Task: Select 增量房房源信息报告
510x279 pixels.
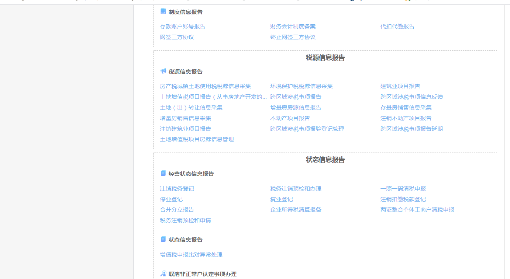Action: coord(296,108)
